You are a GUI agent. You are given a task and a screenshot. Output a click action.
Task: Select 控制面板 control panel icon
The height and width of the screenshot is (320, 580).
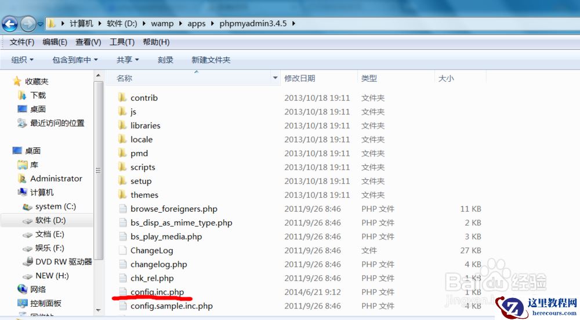23,303
